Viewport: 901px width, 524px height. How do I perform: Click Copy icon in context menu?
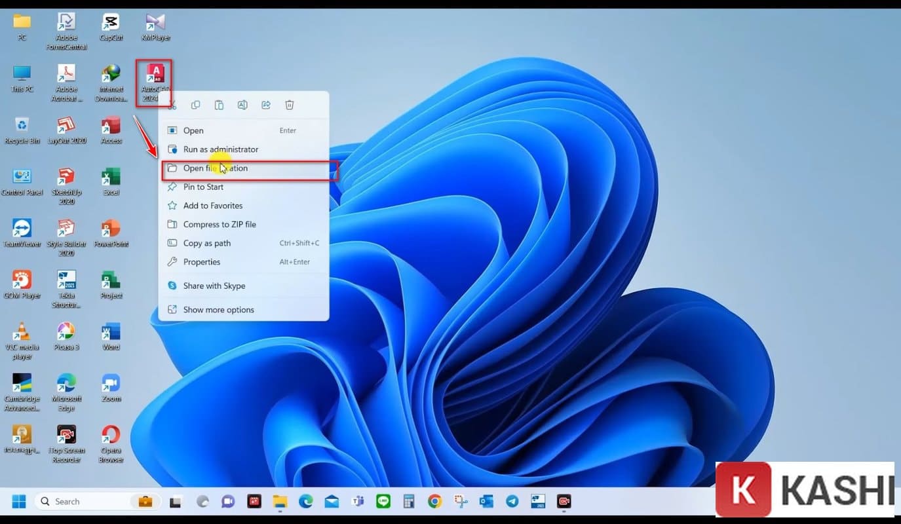(x=195, y=105)
